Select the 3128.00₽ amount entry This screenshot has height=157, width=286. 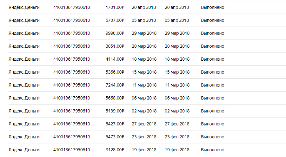pos(115,150)
